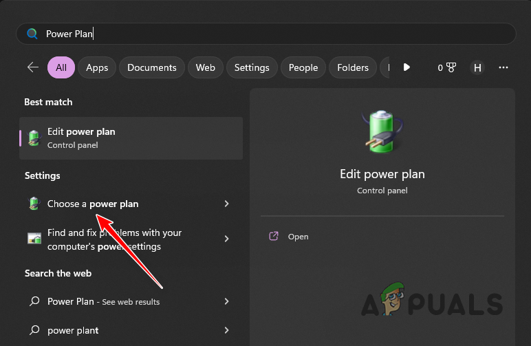
Task: Switch to the Apps filter tab
Action: click(97, 67)
